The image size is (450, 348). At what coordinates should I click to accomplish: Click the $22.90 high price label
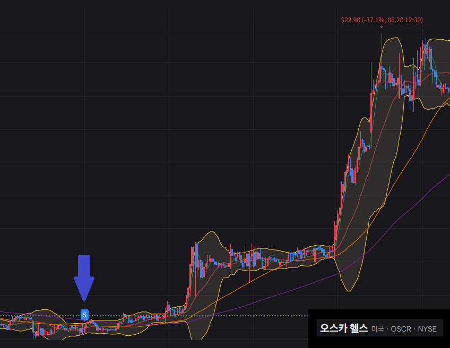(x=382, y=20)
